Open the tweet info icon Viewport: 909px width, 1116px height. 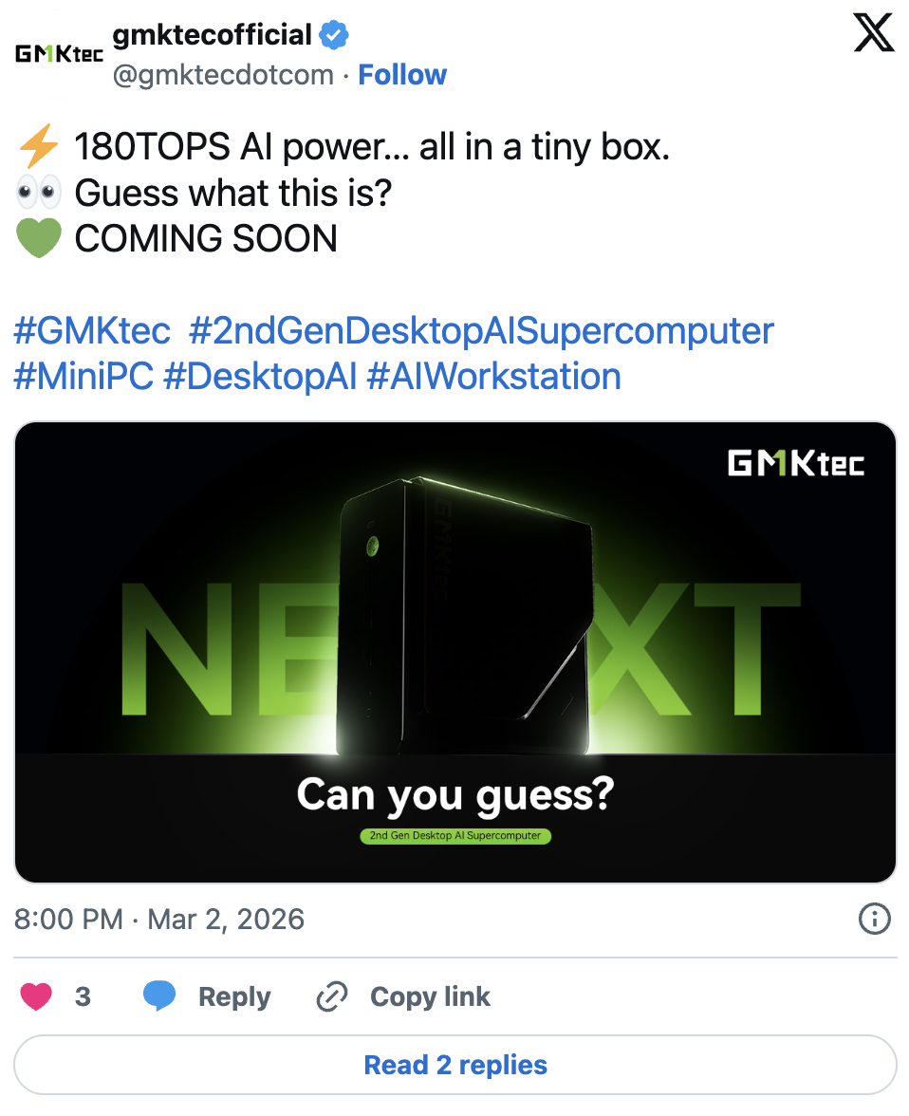click(x=874, y=919)
